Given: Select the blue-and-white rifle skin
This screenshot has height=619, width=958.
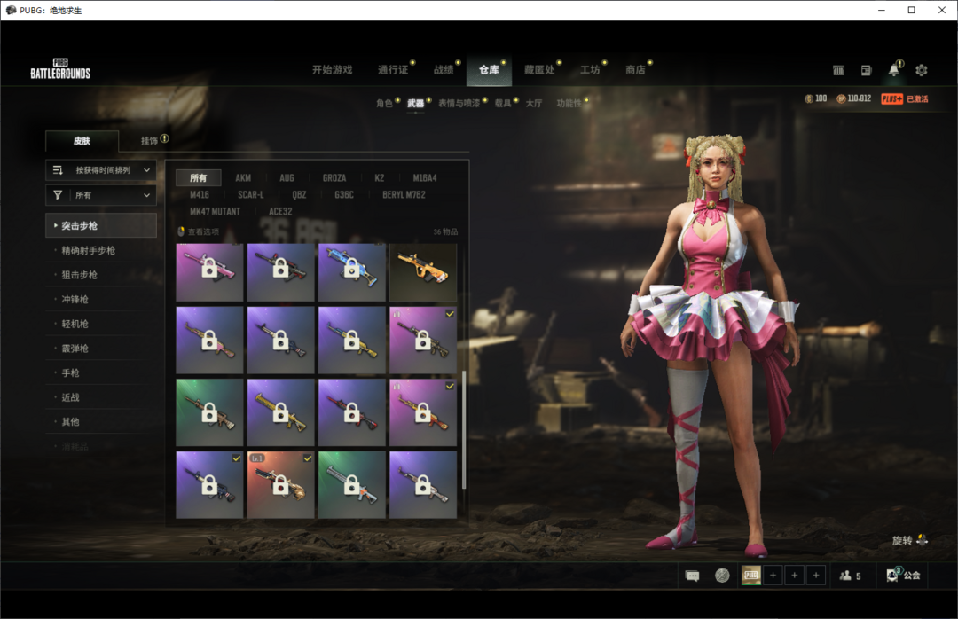Looking at the screenshot, I should click(352, 272).
